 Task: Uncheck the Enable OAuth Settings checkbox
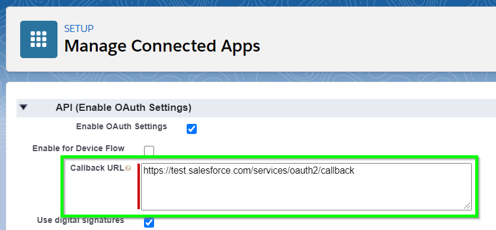191,129
